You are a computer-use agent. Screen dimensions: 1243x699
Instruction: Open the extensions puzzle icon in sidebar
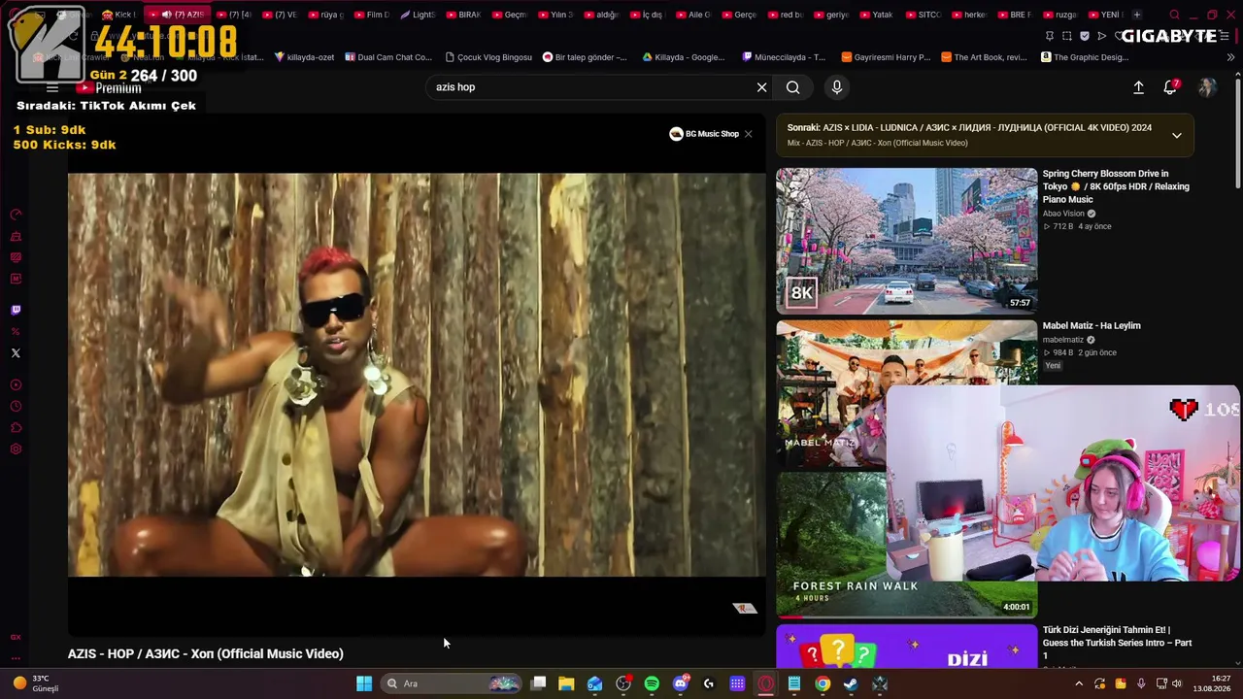16,428
